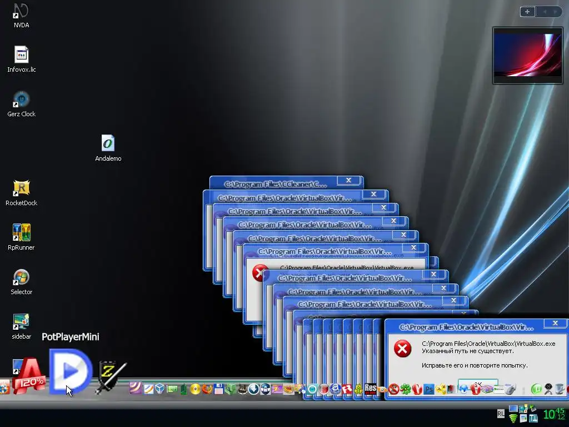
Task: Click the sword and Z shield dock icon
Action: click(111, 377)
